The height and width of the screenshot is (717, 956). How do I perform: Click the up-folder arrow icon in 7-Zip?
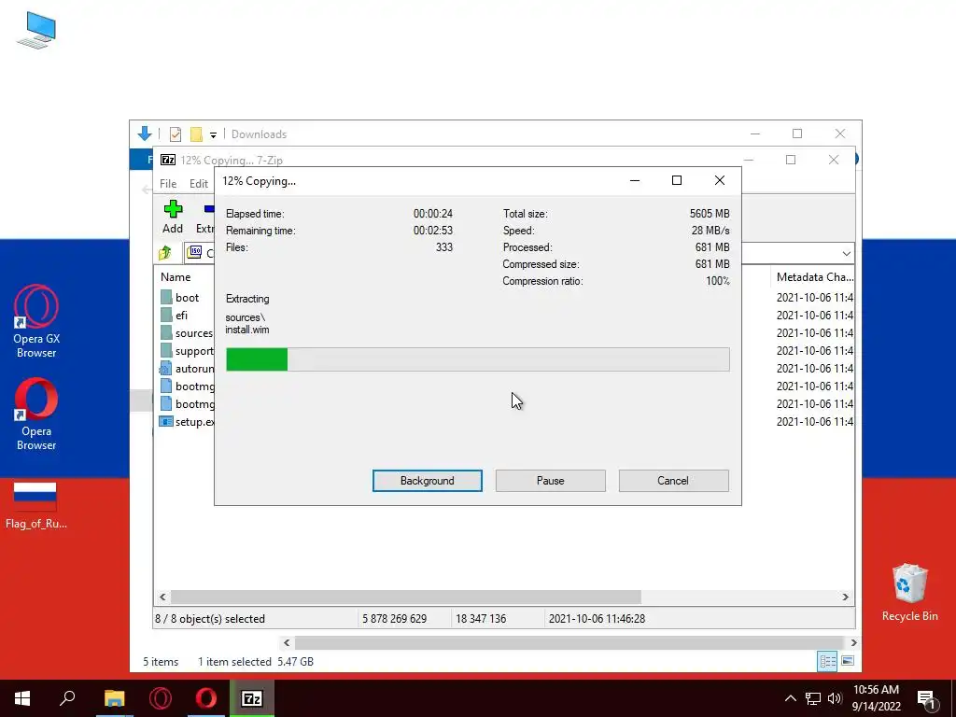click(x=165, y=252)
